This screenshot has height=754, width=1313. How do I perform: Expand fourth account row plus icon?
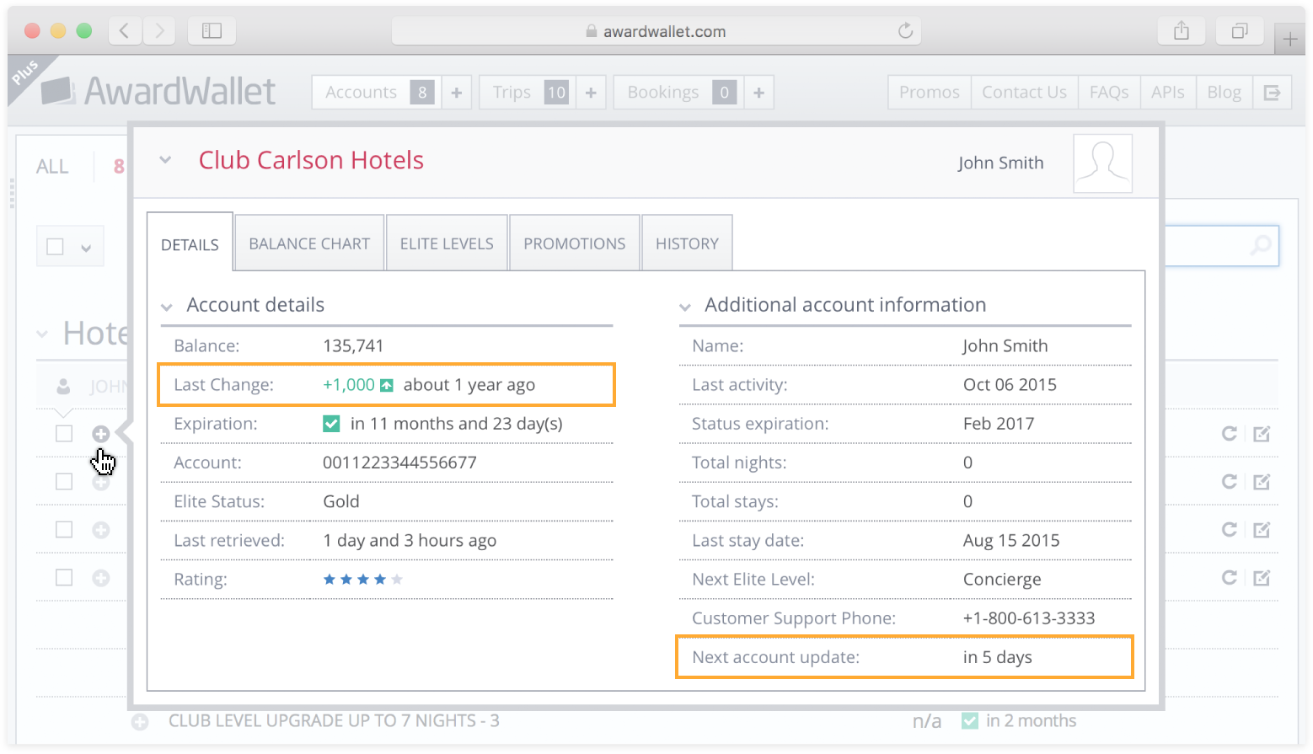101,578
